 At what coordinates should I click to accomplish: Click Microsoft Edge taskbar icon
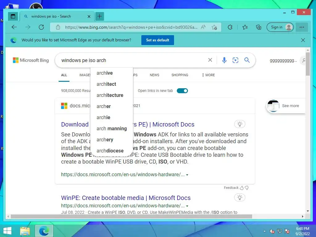point(44,231)
